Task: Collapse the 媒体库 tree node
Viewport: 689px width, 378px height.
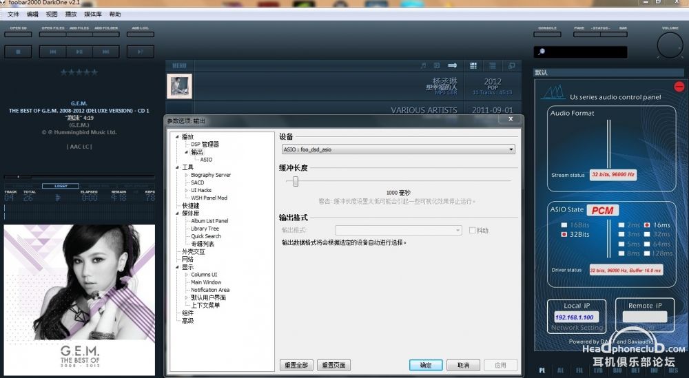Action: point(177,213)
